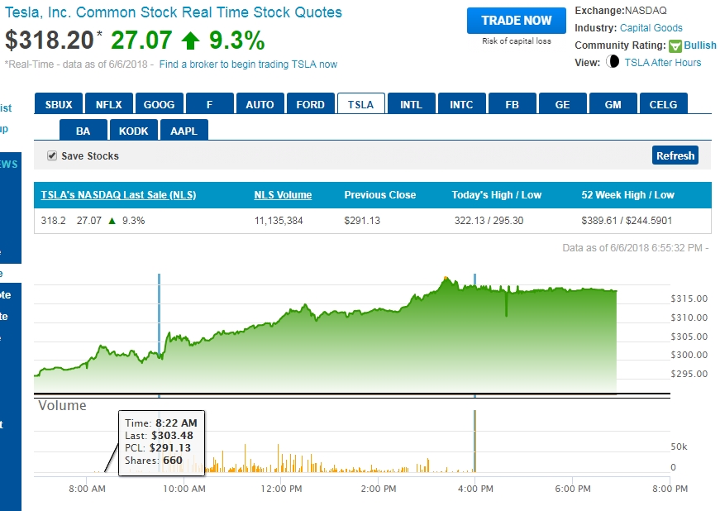Click the 4:00 PM market close marker

point(474,279)
